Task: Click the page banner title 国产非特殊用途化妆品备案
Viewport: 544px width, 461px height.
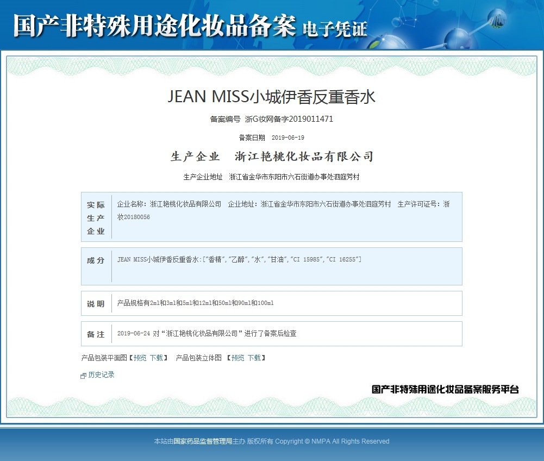Action: coord(155,26)
